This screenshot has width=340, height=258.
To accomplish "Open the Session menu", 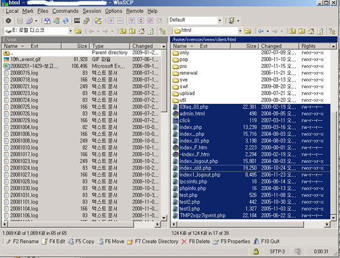I will [92, 11].
